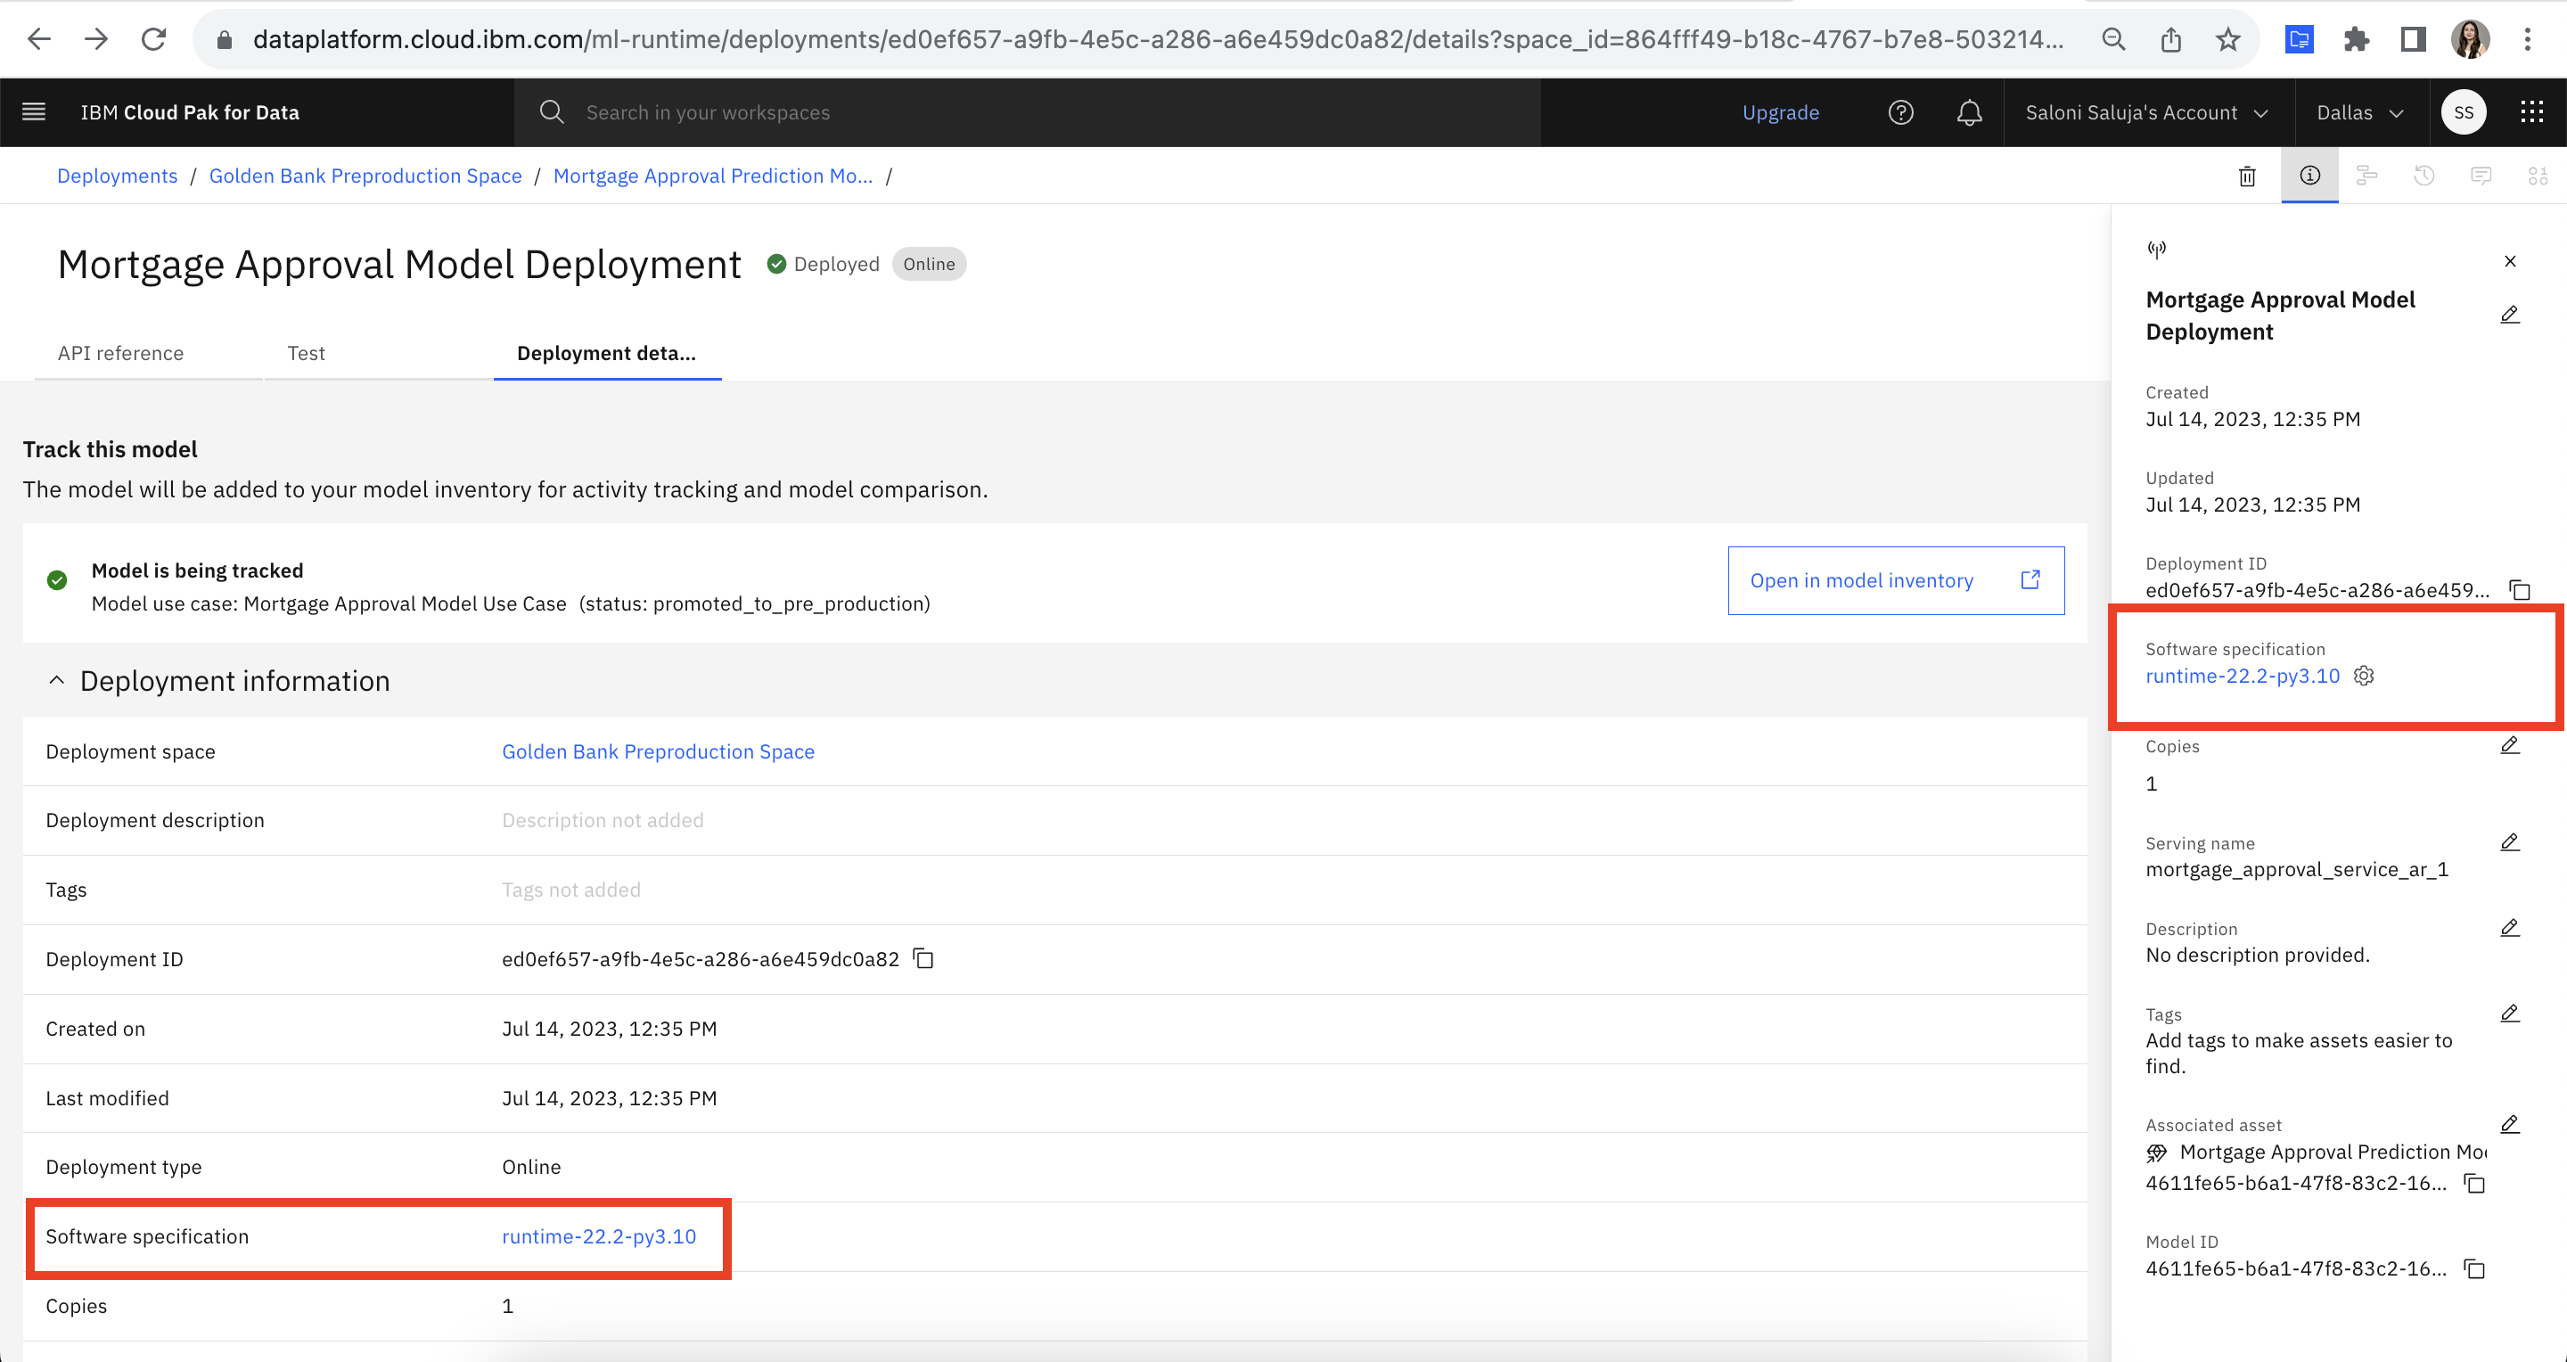2567x1362 pixels.
Task: Go to Deployments breadcrumb
Action: point(117,176)
